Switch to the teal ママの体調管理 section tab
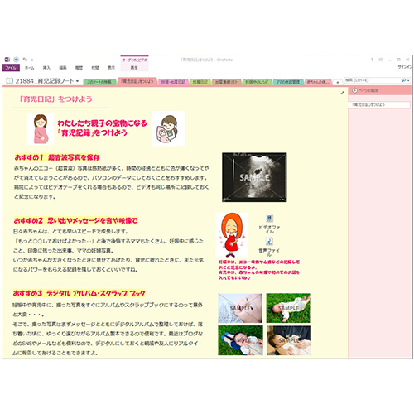 (x=288, y=82)
